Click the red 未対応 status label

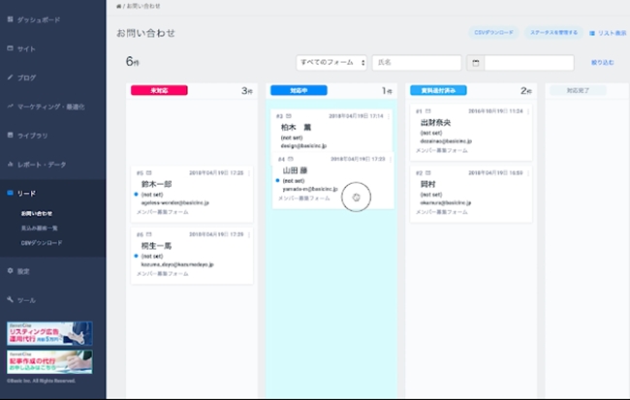157,90
